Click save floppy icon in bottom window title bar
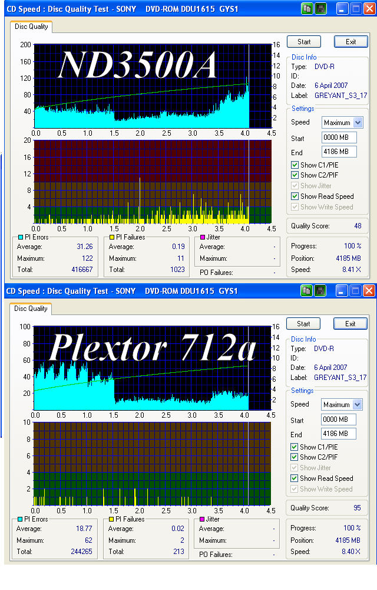This screenshot has width=377, height=590. (320, 290)
